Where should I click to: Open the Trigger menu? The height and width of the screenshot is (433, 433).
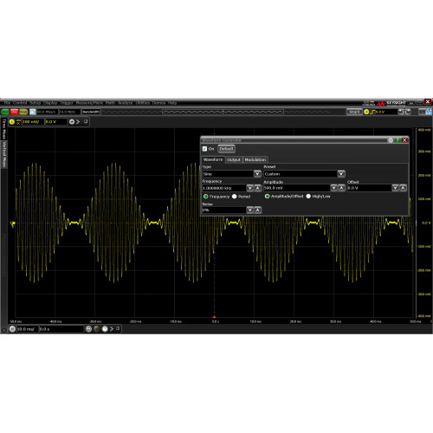pos(67,103)
